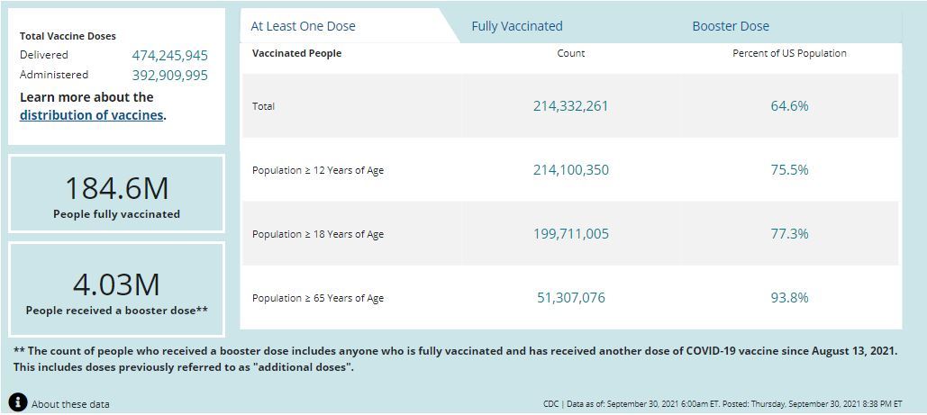This screenshot has height=415, width=927.
Task: Click the Total row count 214,332,261
Action: click(570, 106)
